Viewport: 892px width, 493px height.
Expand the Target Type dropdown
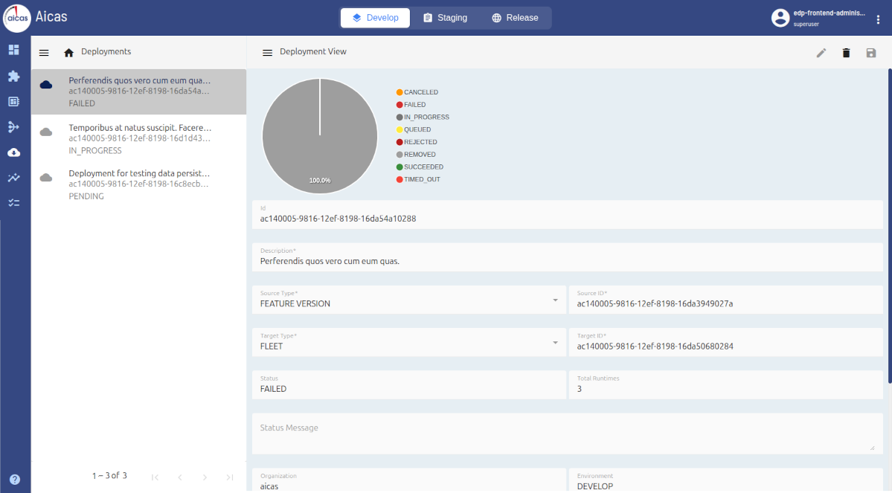555,343
